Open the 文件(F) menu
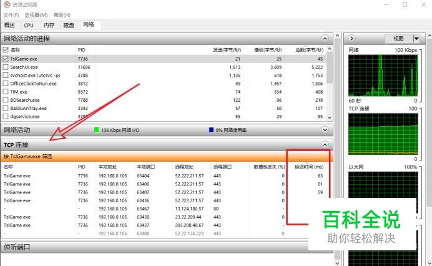This screenshot has height=266, width=432. pyautogui.click(x=11, y=15)
